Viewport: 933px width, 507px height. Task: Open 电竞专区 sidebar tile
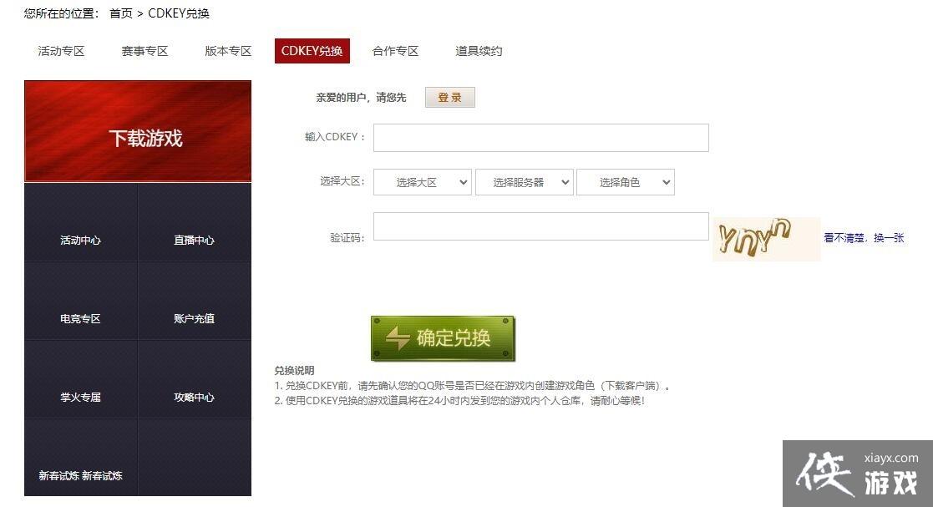(81, 301)
